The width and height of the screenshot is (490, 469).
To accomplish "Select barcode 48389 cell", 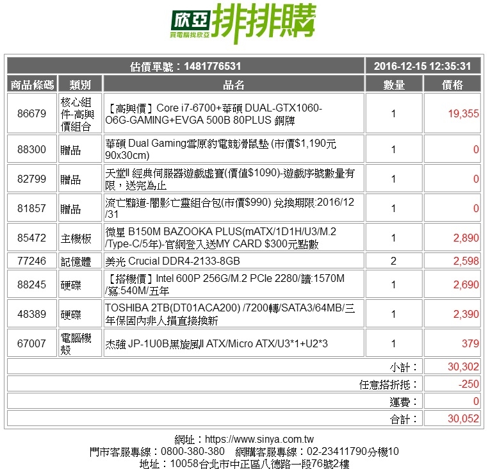I will 32,313.
